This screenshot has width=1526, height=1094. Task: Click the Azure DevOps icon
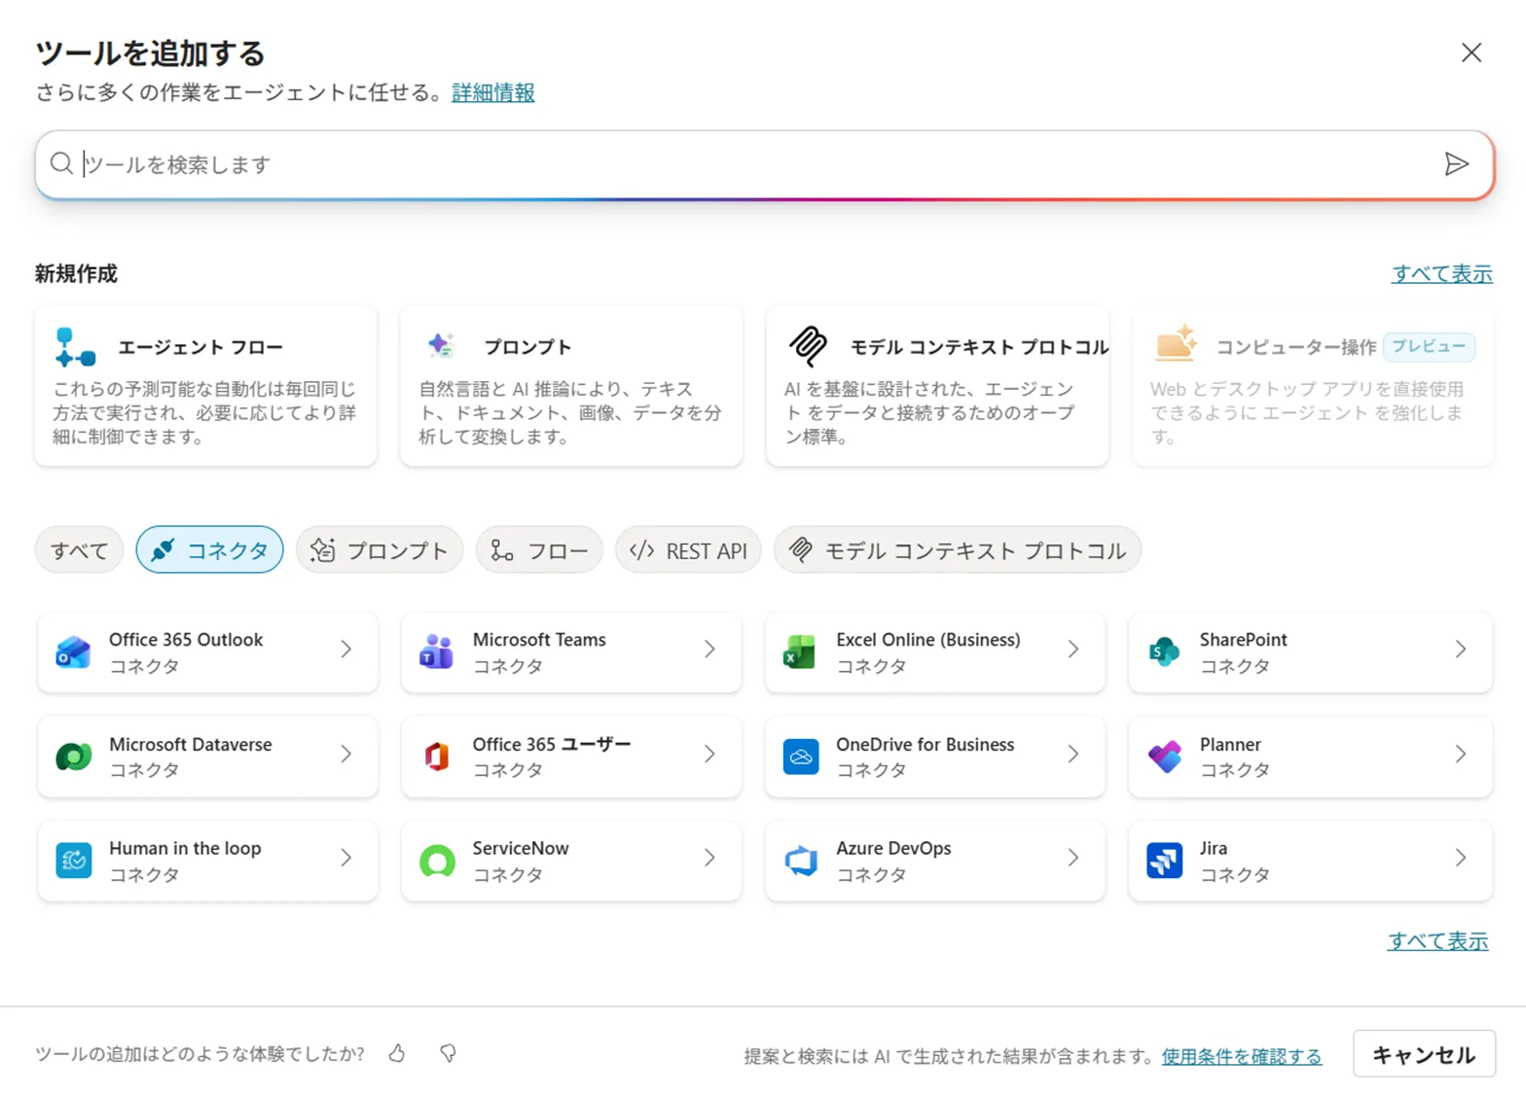(x=800, y=860)
